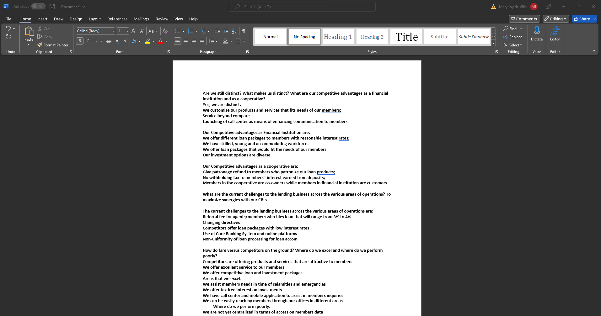Open the Font dialog launcher
This screenshot has width=601, height=316.
(169, 52)
